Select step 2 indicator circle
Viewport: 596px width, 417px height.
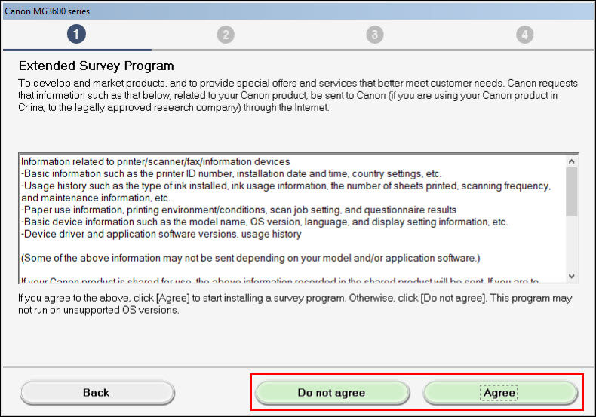tap(226, 35)
